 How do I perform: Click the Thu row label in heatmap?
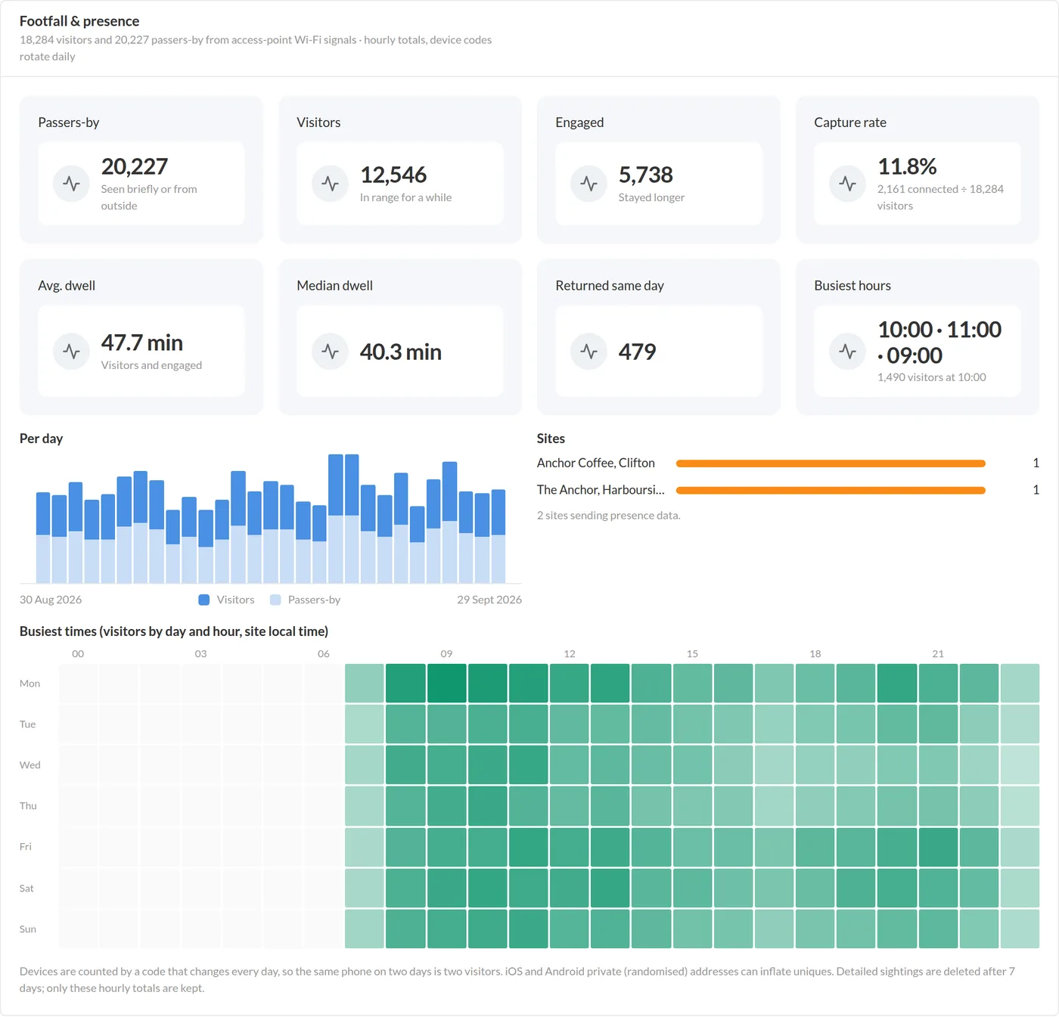[28, 806]
